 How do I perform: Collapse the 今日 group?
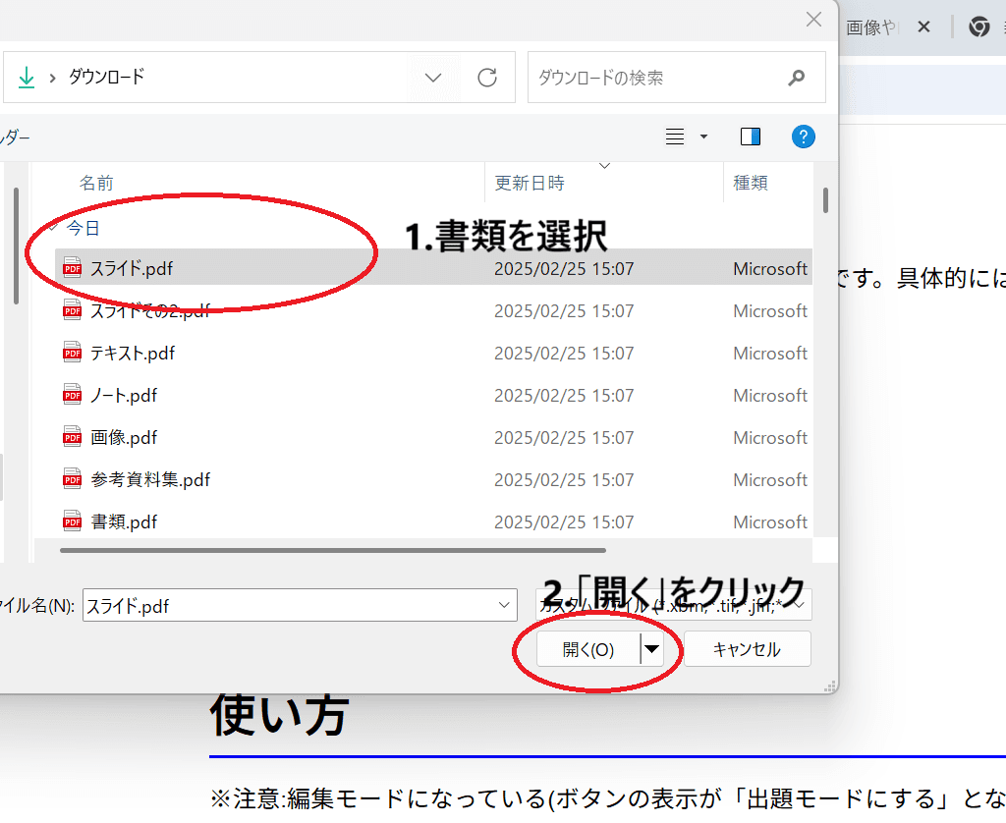point(54,227)
